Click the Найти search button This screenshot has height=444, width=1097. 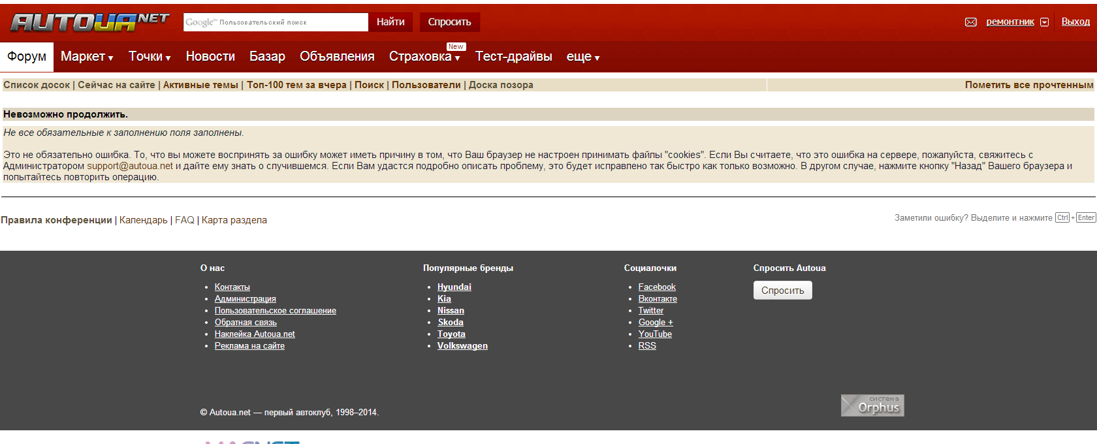pyautogui.click(x=390, y=22)
